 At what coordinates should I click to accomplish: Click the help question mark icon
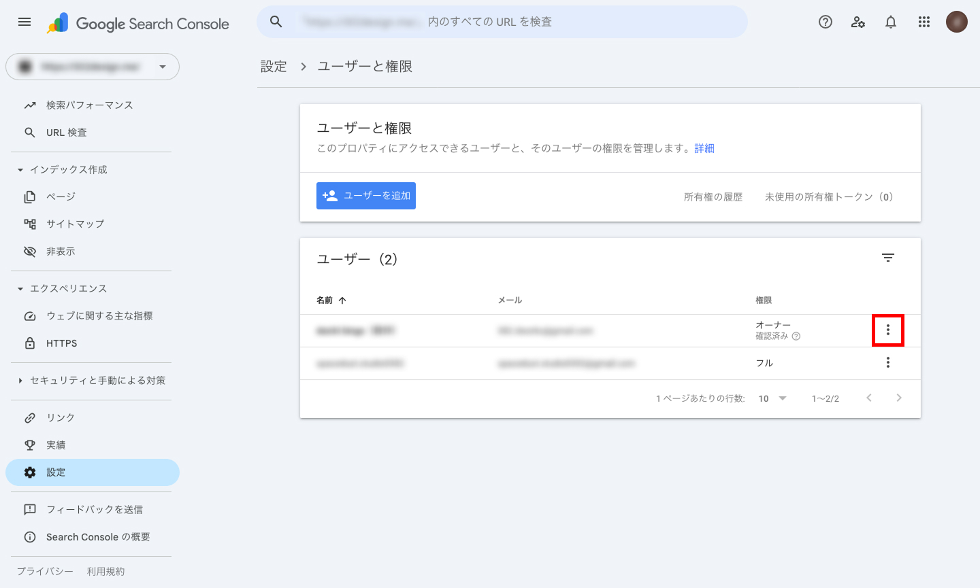point(826,22)
